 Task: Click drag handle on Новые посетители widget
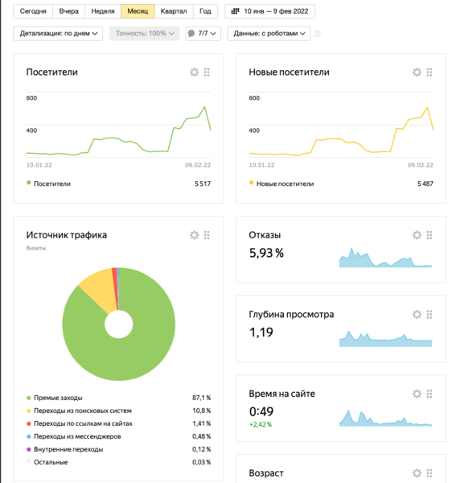(x=429, y=72)
